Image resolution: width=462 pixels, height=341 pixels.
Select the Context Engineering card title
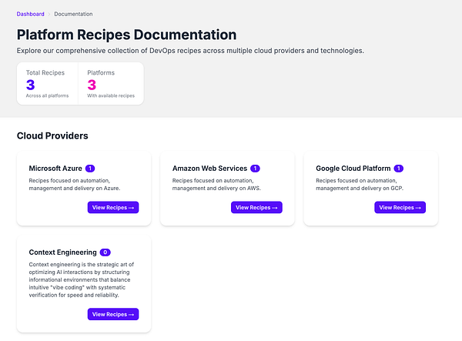[63, 252]
